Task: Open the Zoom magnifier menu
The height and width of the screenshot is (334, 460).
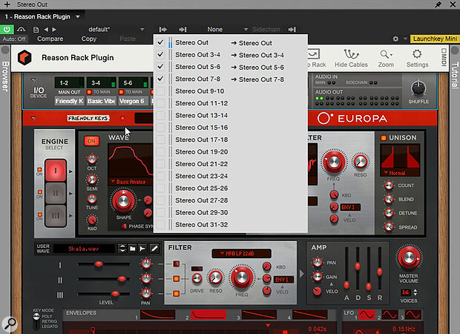Action: click(x=386, y=58)
